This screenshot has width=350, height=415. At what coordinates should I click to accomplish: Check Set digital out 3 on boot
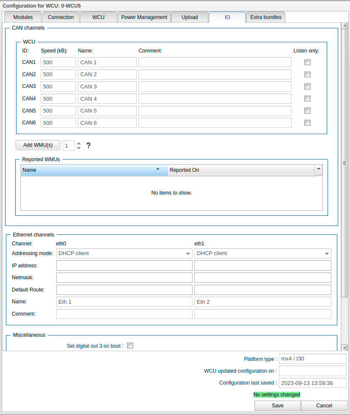tap(130, 346)
